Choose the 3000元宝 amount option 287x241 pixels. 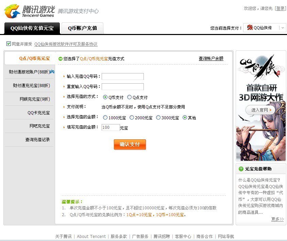pyautogui.click(x=158, y=118)
